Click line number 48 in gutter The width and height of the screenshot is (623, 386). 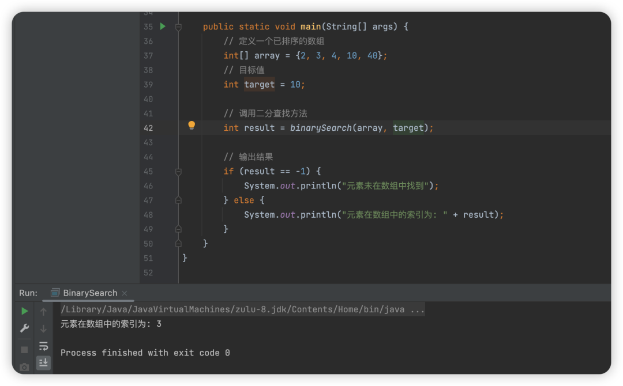(148, 215)
